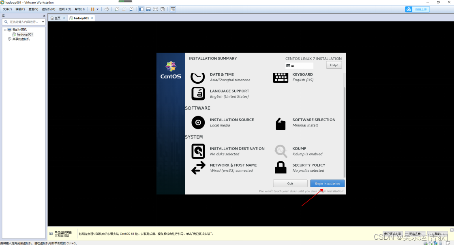This screenshot has width=454, height=245.
Task: Dismiss the yellow install hint bar
Action: (452, 230)
